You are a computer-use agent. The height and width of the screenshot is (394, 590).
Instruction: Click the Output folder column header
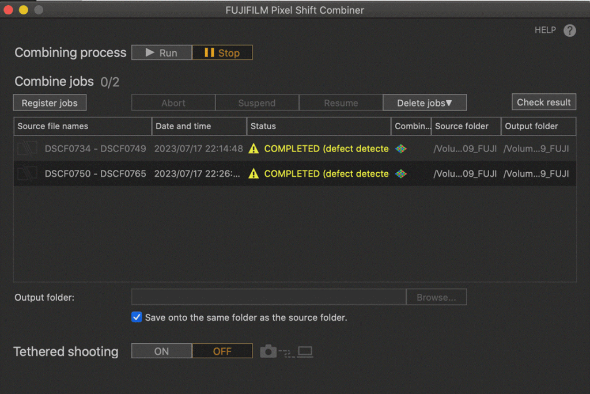tap(538, 126)
